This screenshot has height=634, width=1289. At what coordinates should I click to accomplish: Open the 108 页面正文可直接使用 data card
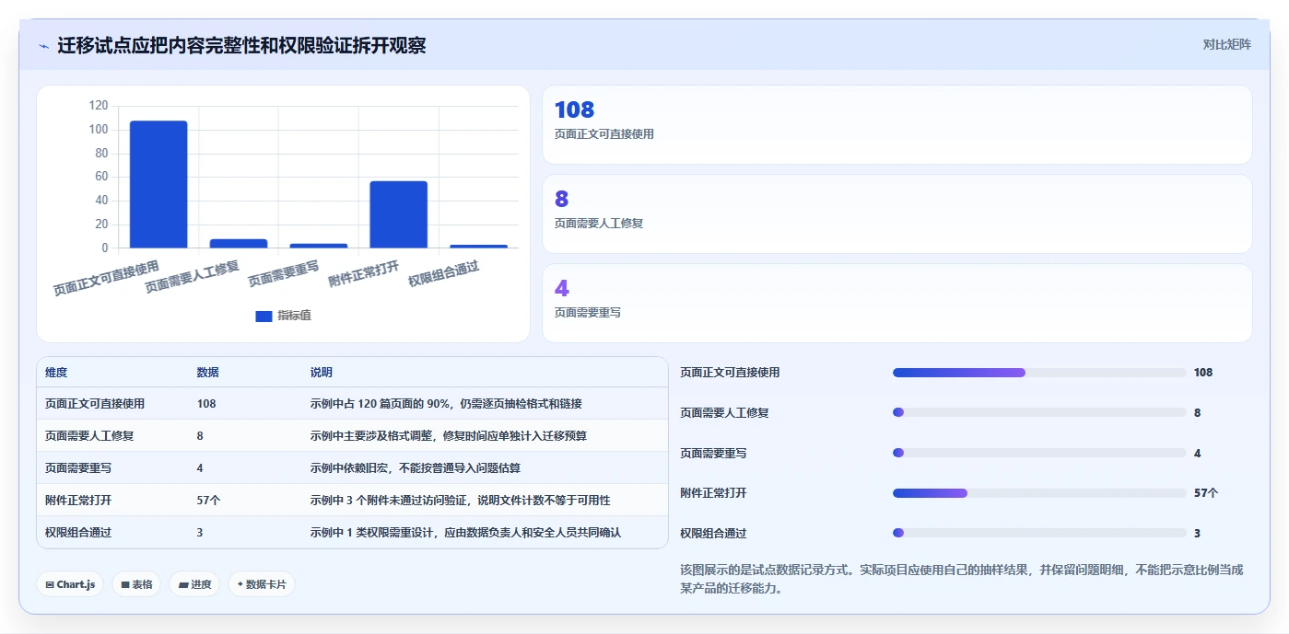pyautogui.click(x=896, y=124)
